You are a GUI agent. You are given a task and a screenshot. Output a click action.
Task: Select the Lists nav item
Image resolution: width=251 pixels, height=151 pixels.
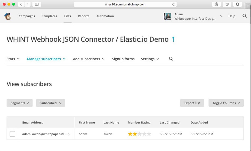point(67,16)
